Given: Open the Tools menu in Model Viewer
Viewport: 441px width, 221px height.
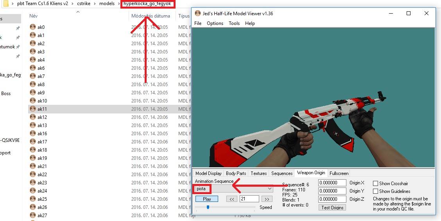Looking at the screenshot, I should click(234, 23).
